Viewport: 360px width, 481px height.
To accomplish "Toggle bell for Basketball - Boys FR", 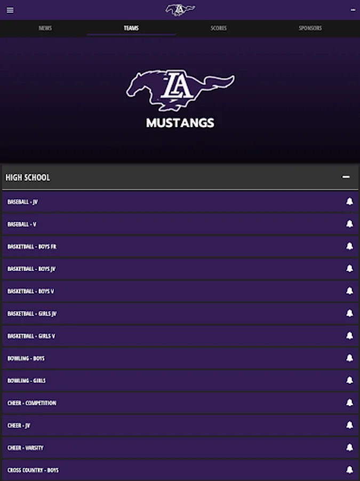I will pyautogui.click(x=349, y=246).
